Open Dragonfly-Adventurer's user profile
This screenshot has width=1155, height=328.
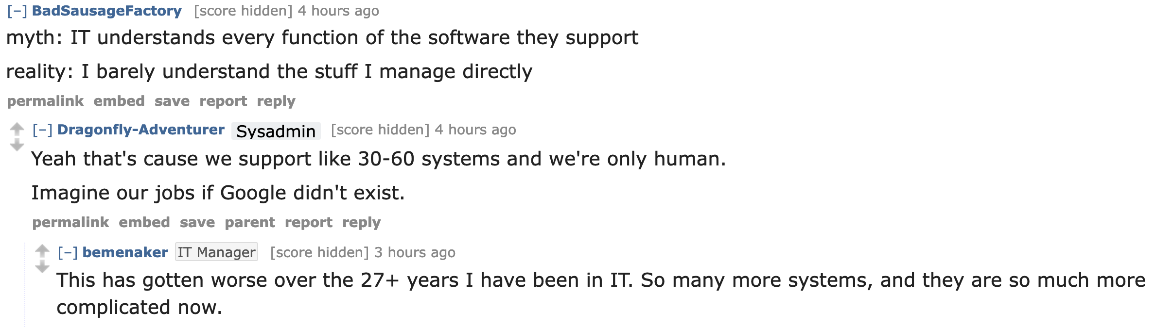click(140, 130)
